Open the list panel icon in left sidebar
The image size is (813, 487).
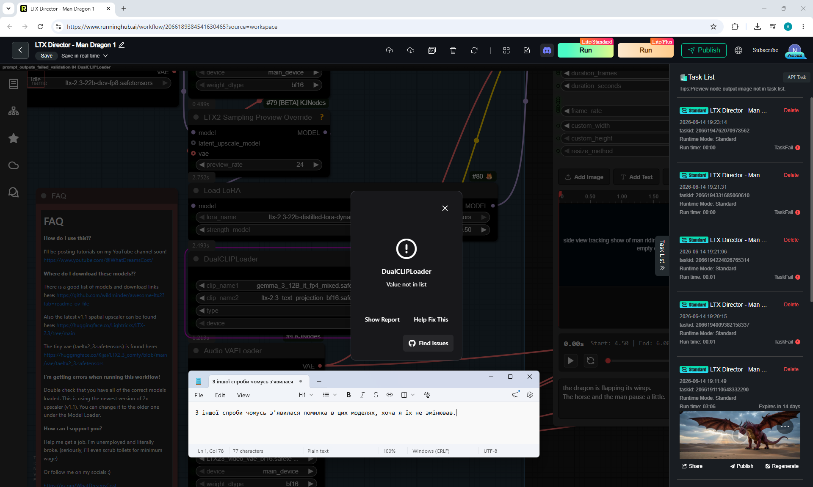[x=14, y=84]
